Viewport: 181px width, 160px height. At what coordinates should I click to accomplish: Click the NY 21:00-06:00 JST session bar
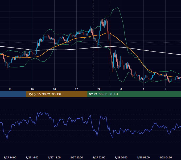[x=134, y=94]
